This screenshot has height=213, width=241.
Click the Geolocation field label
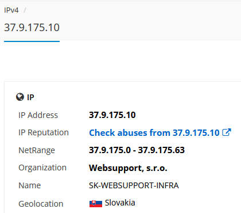[41, 204]
